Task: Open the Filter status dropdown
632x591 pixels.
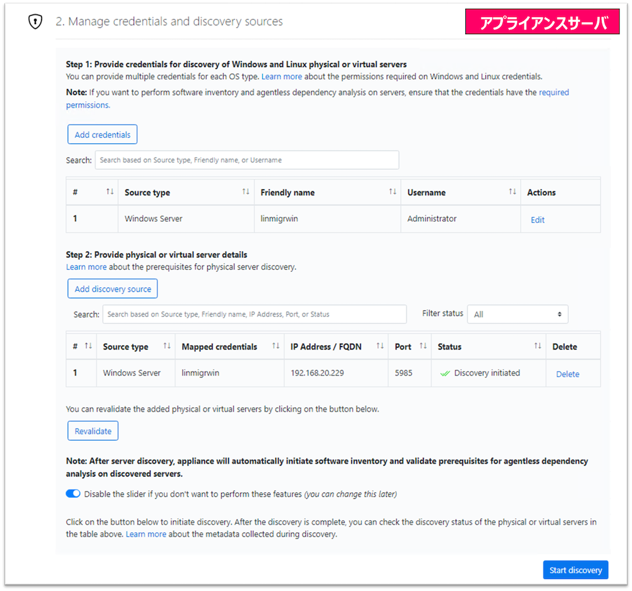Action: point(517,314)
